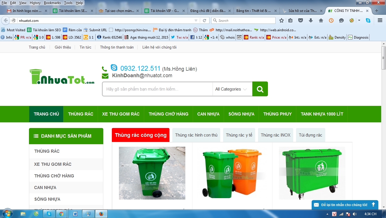This screenshot has width=386, height=218.
Task: Open Skype from the taskbar
Action: pos(49,214)
